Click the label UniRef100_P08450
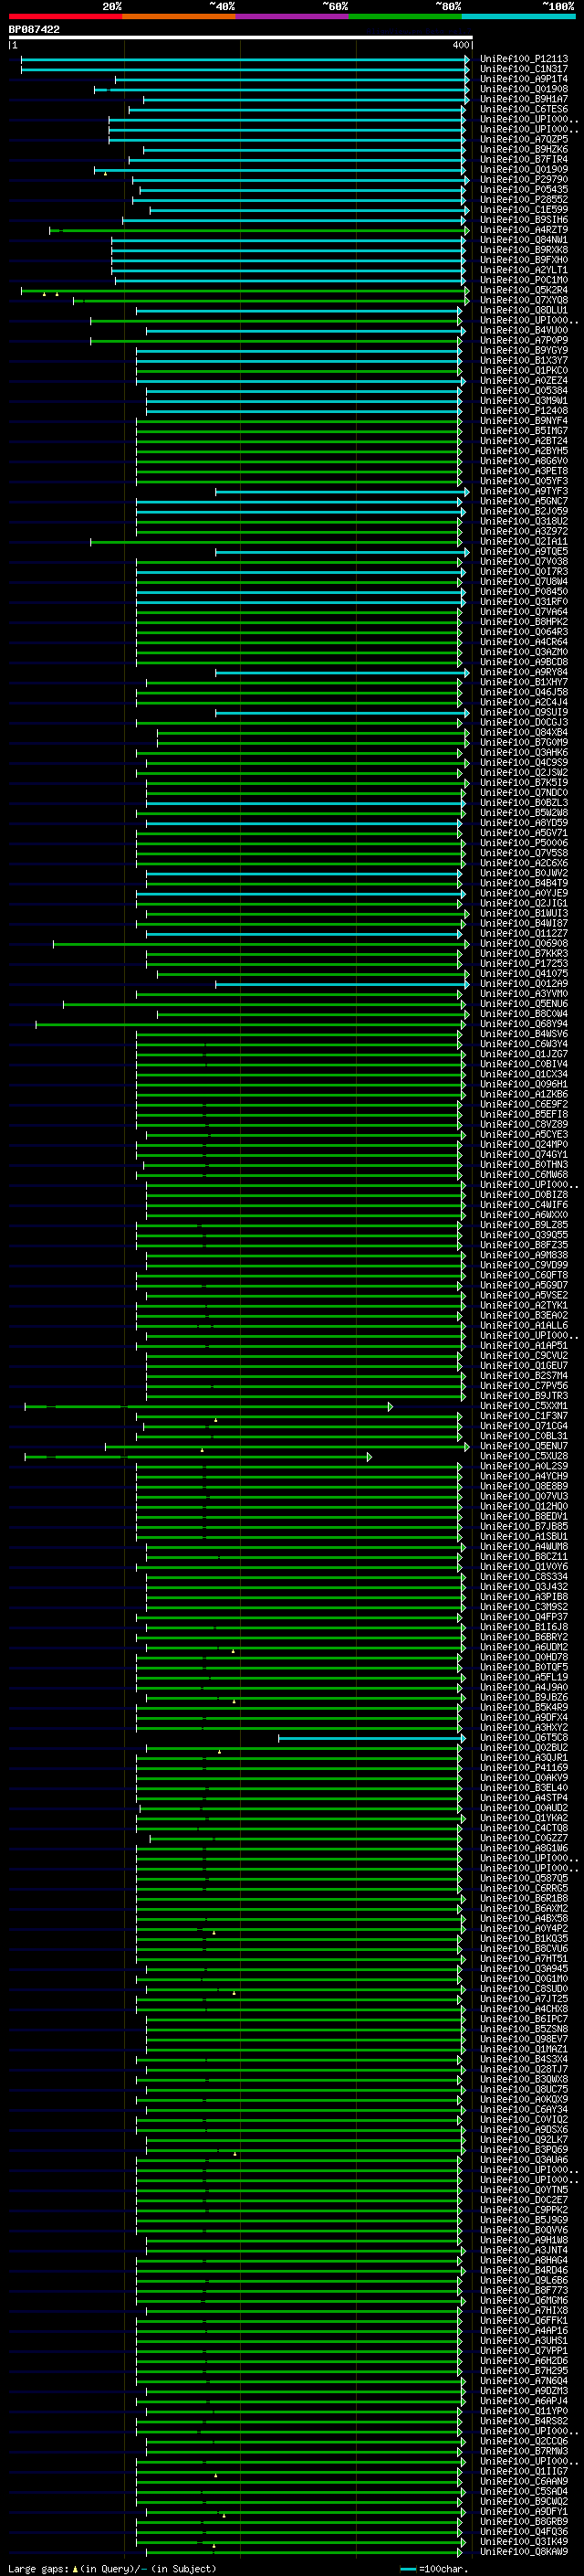 point(524,592)
